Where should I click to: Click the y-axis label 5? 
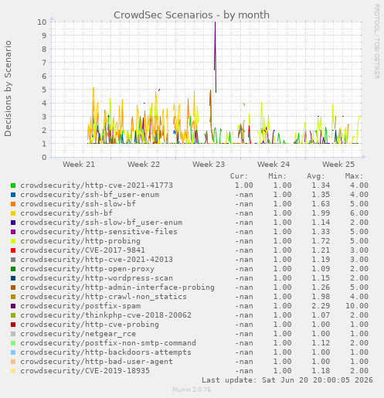[x=44, y=90]
